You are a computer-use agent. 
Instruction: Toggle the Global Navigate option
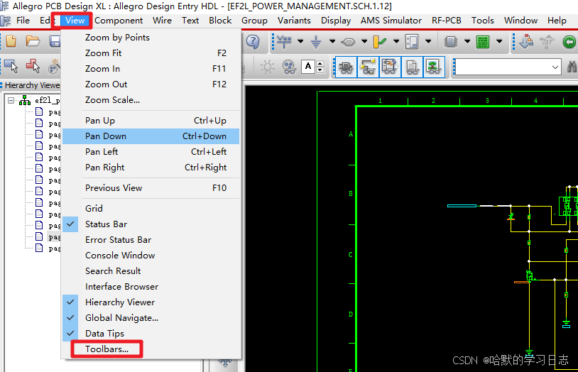[x=151, y=318]
